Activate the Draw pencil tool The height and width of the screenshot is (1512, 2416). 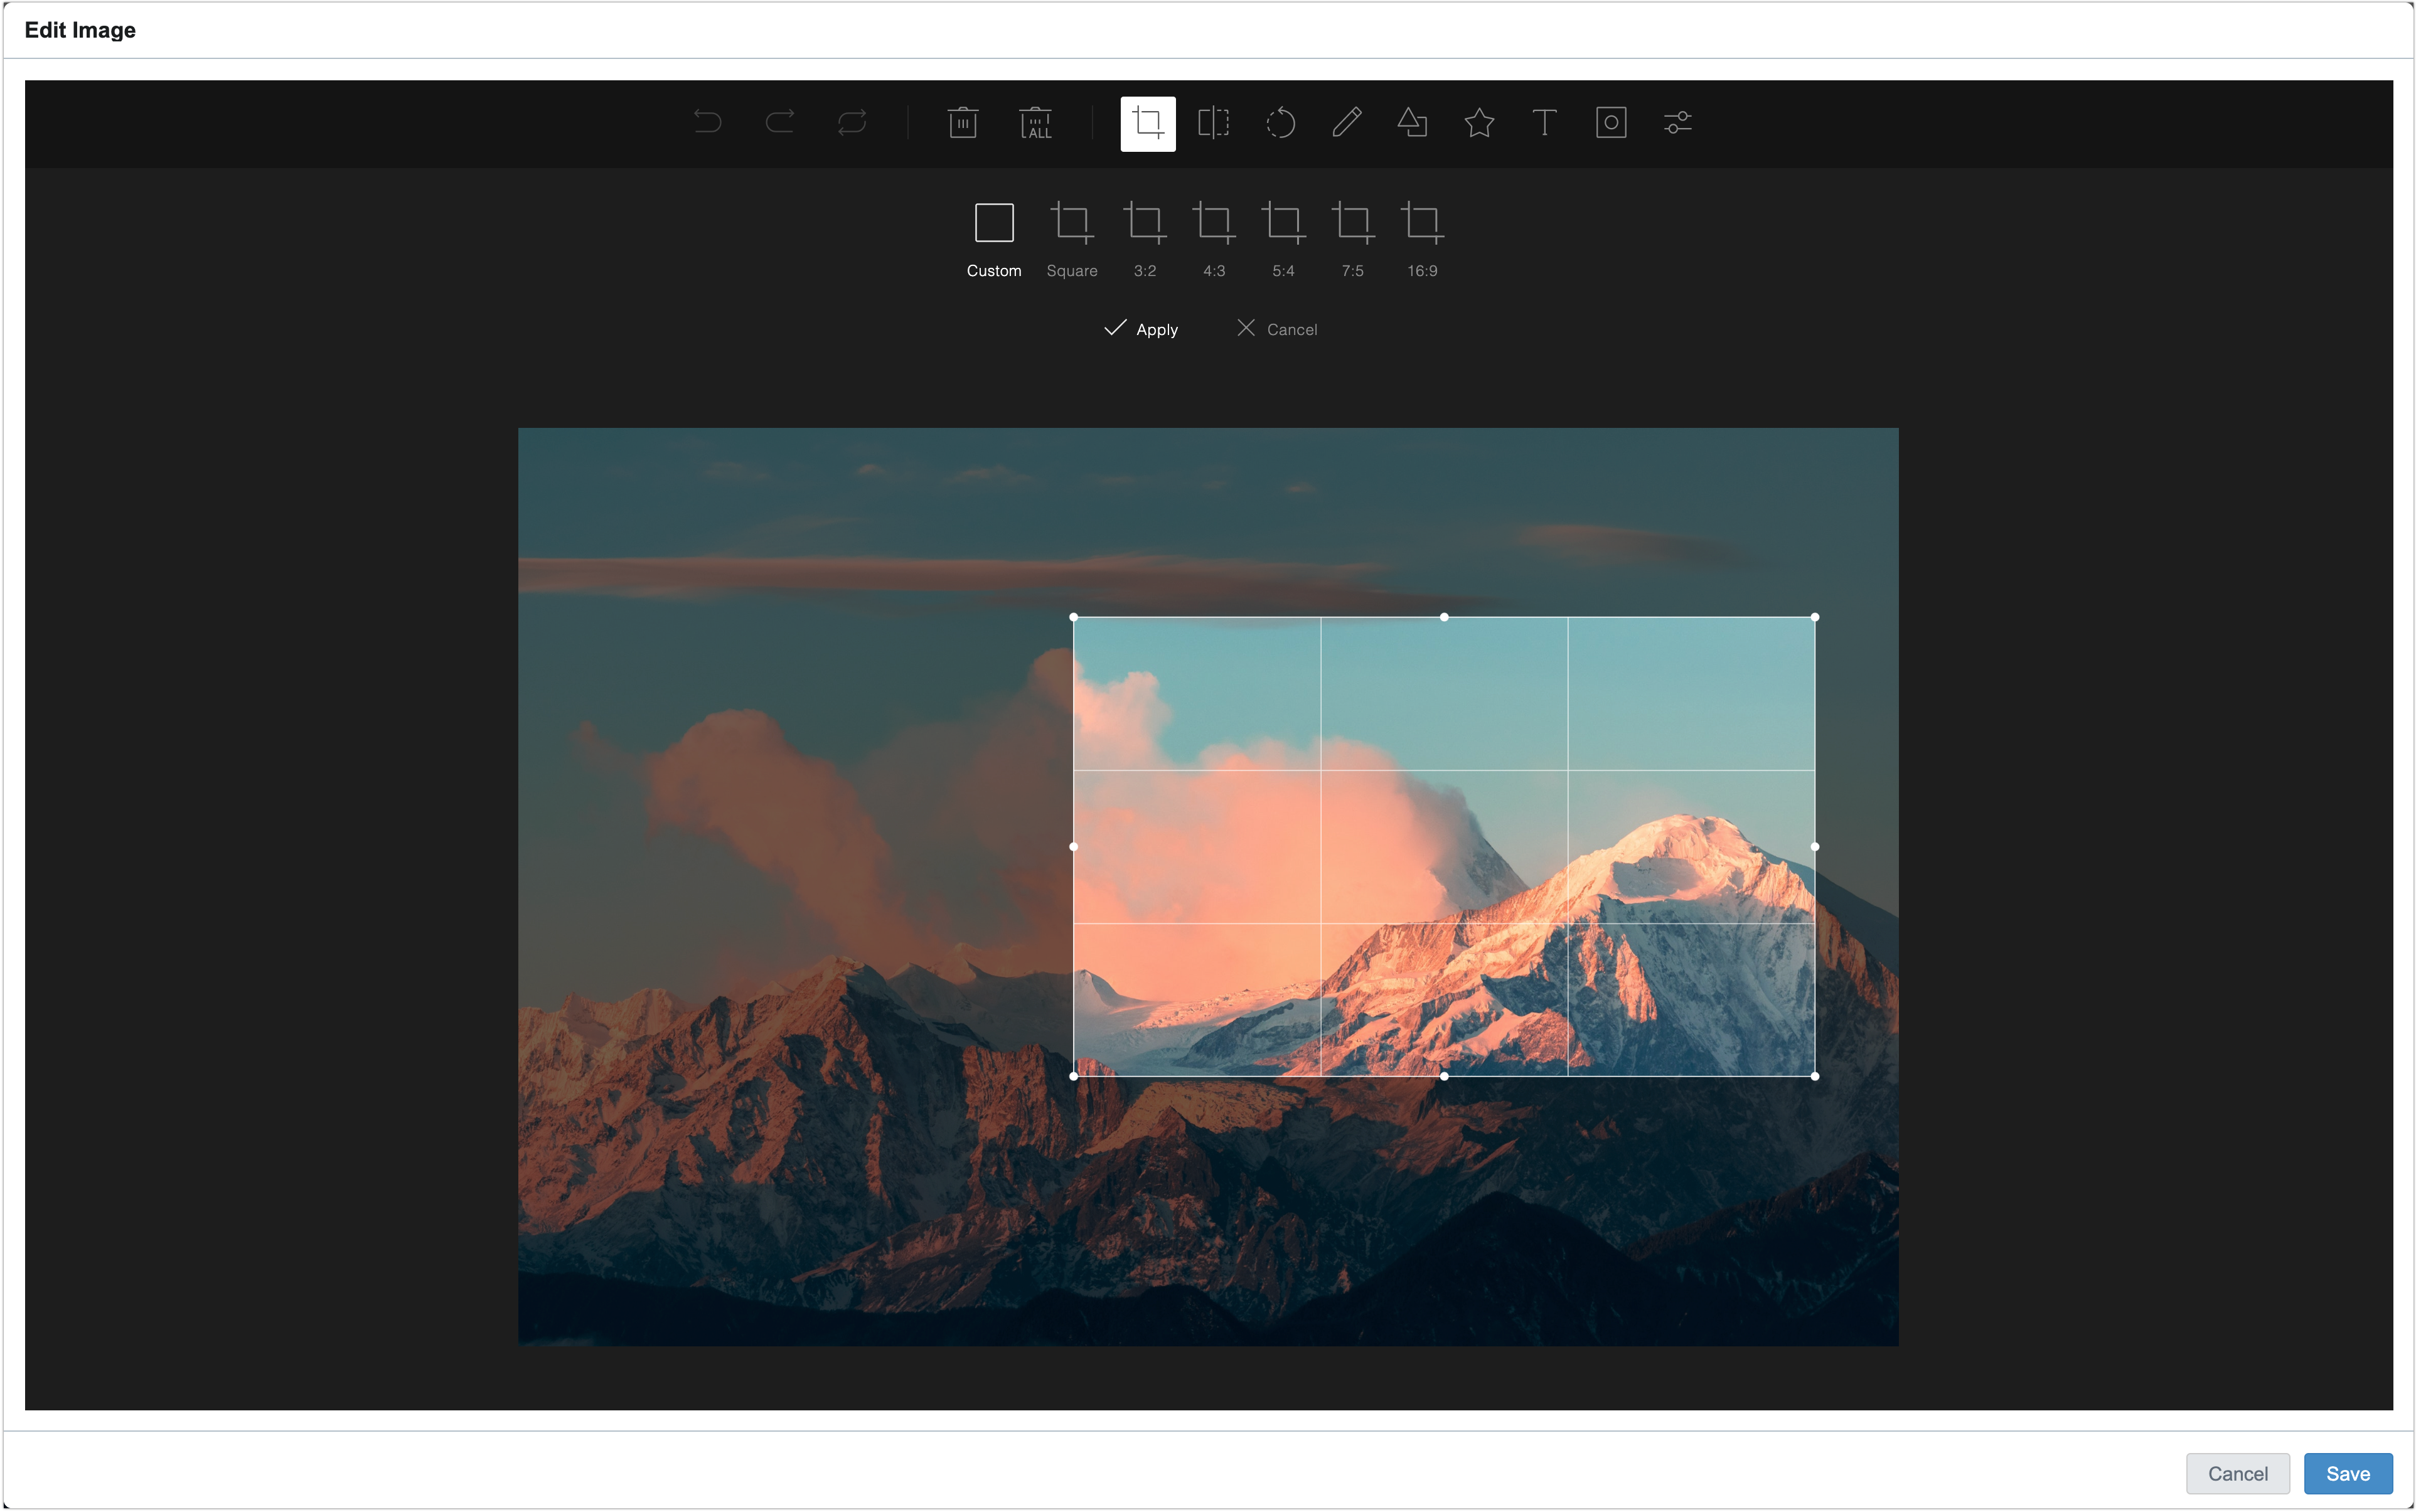(1347, 122)
